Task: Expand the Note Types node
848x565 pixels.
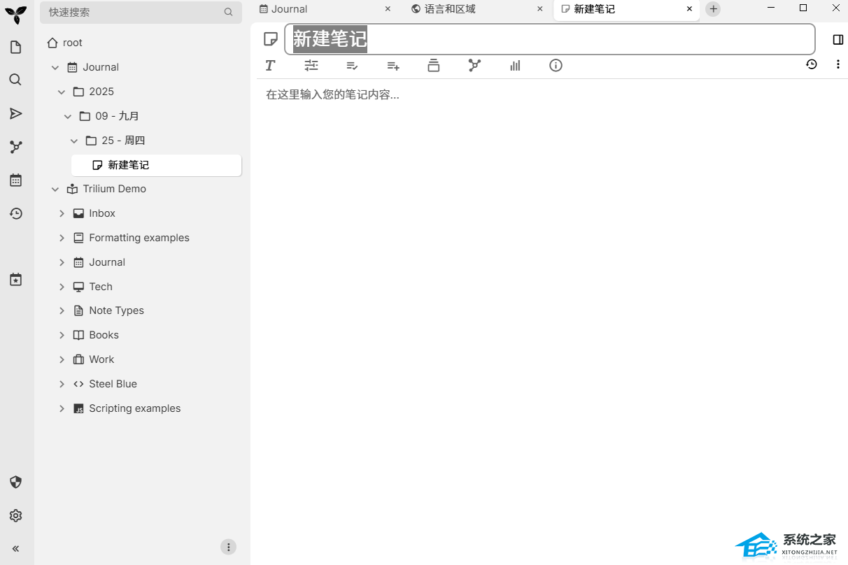Action: click(x=62, y=310)
